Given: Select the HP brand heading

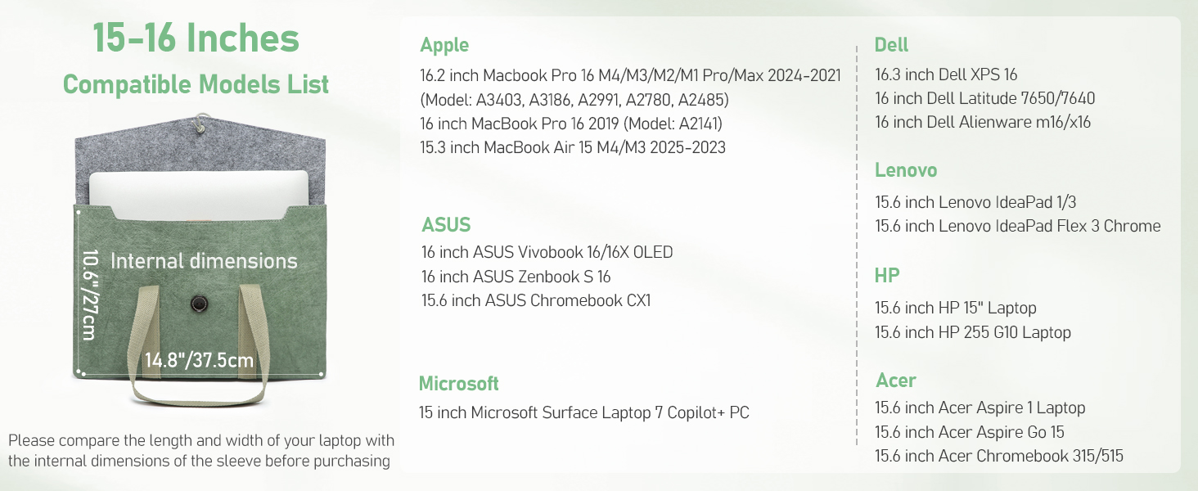Looking at the screenshot, I should click(887, 276).
